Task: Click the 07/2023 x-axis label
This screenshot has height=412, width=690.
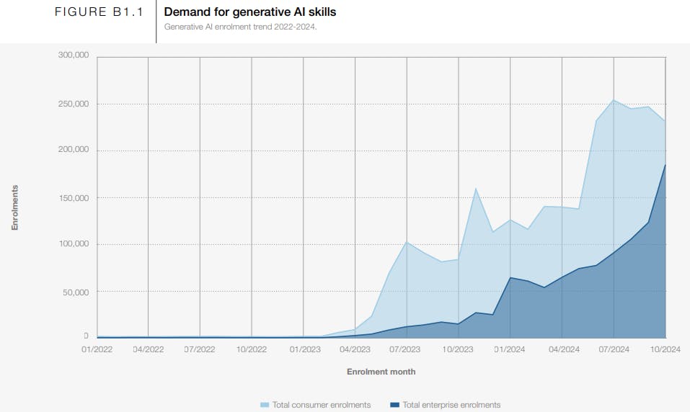Action: tap(405, 349)
